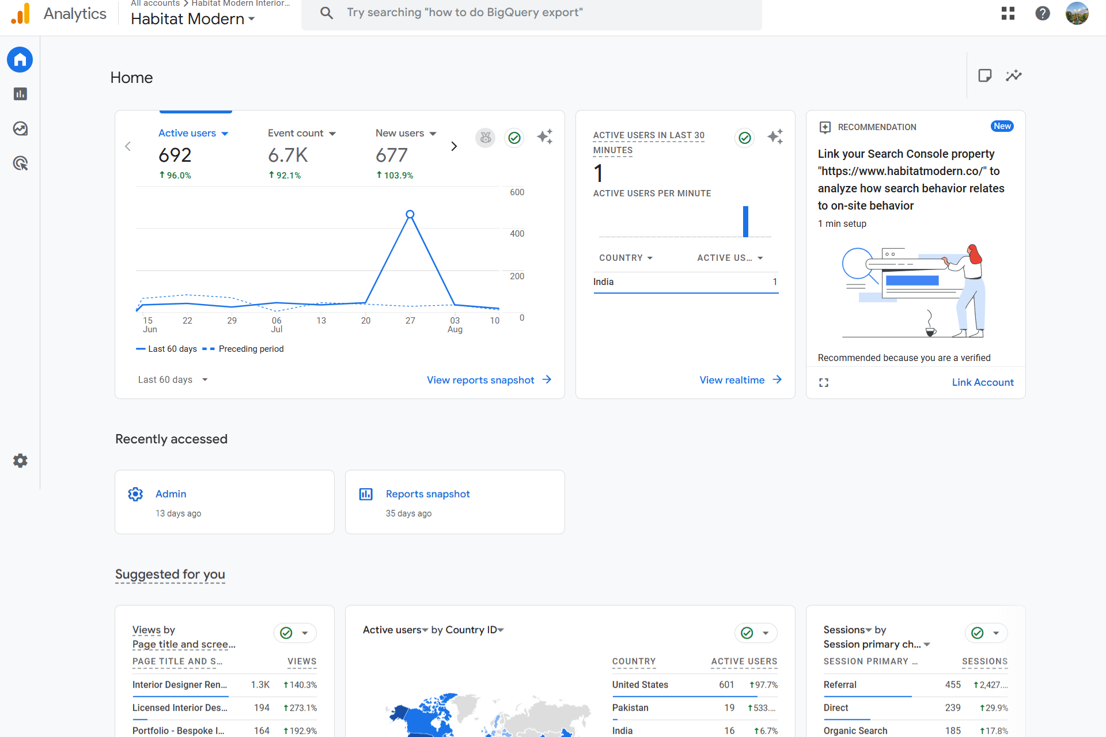Click the search magnifier icon

tap(327, 13)
